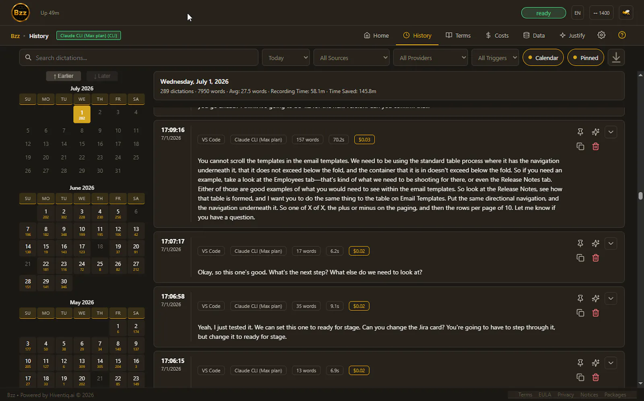Click the Later calendar button
Image resolution: width=644 pixels, height=401 pixels.
tap(102, 76)
